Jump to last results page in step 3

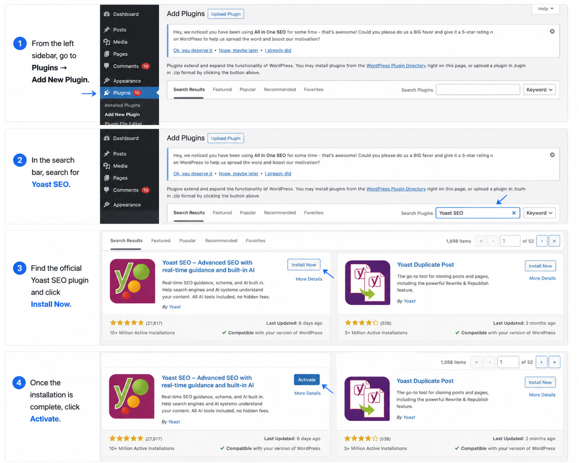pos(554,241)
